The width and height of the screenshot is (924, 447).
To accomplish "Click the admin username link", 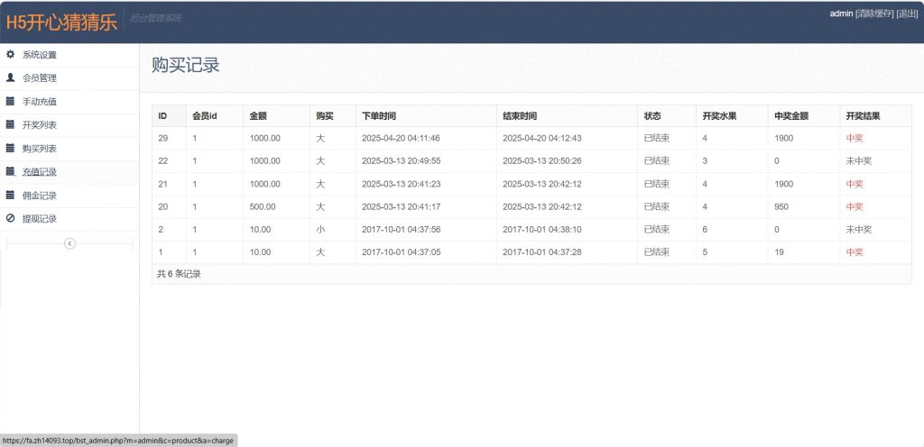I will (x=841, y=14).
